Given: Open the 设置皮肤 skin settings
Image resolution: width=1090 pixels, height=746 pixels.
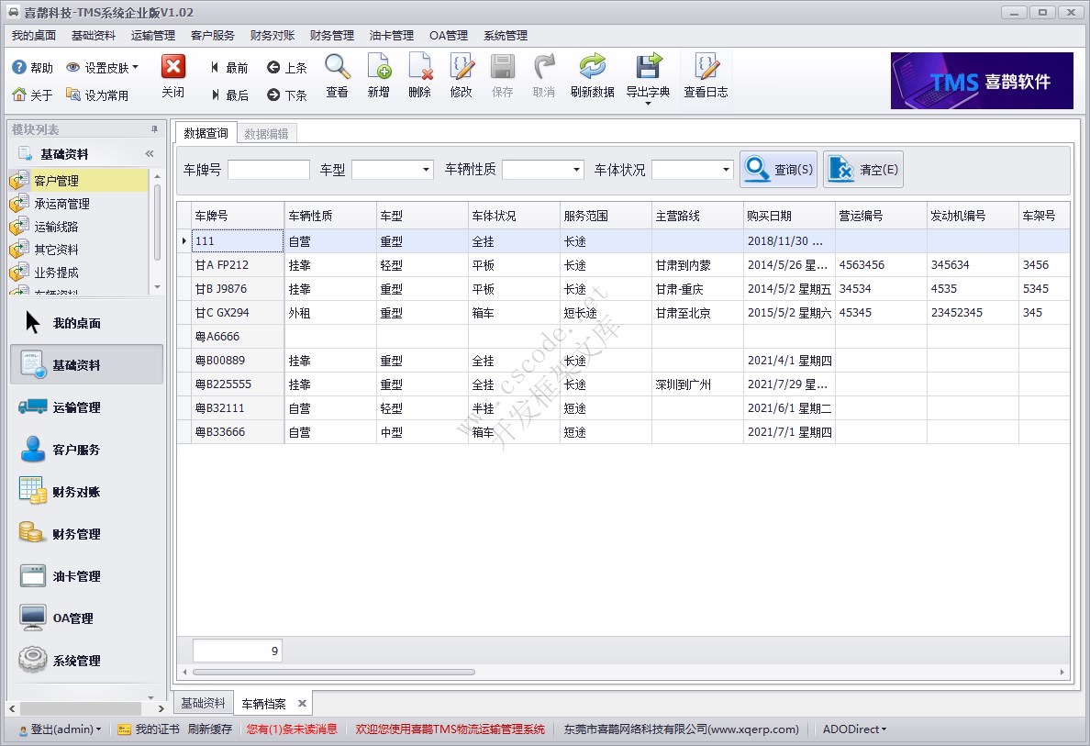Looking at the screenshot, I should [102, 67].
